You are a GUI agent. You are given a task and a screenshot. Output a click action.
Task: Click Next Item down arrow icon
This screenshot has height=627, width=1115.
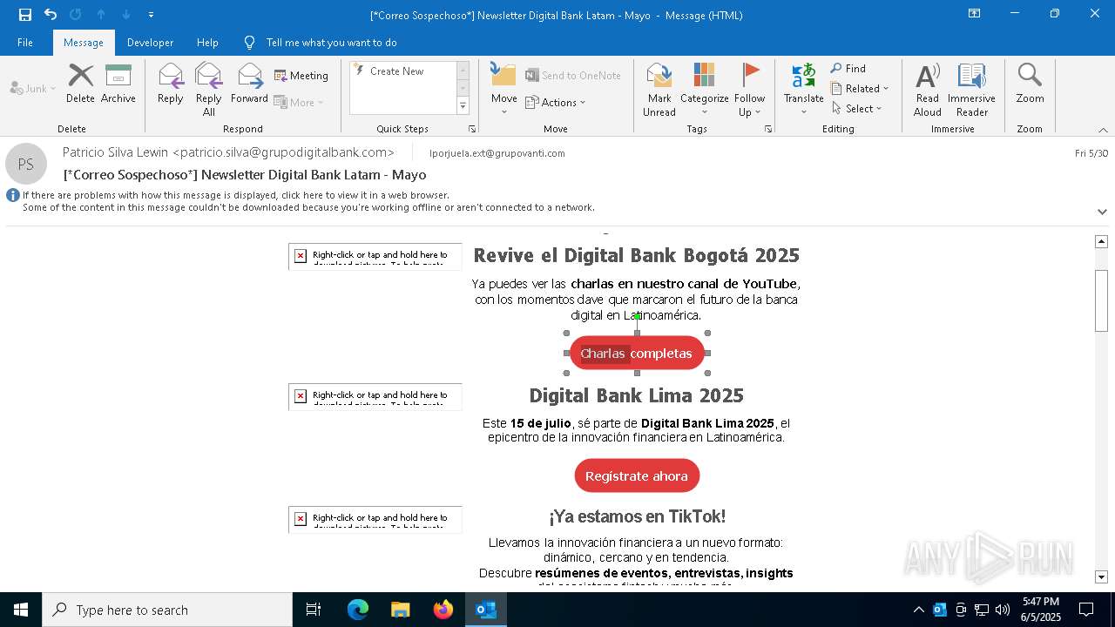pyautogui.click(x=126, y=14)
